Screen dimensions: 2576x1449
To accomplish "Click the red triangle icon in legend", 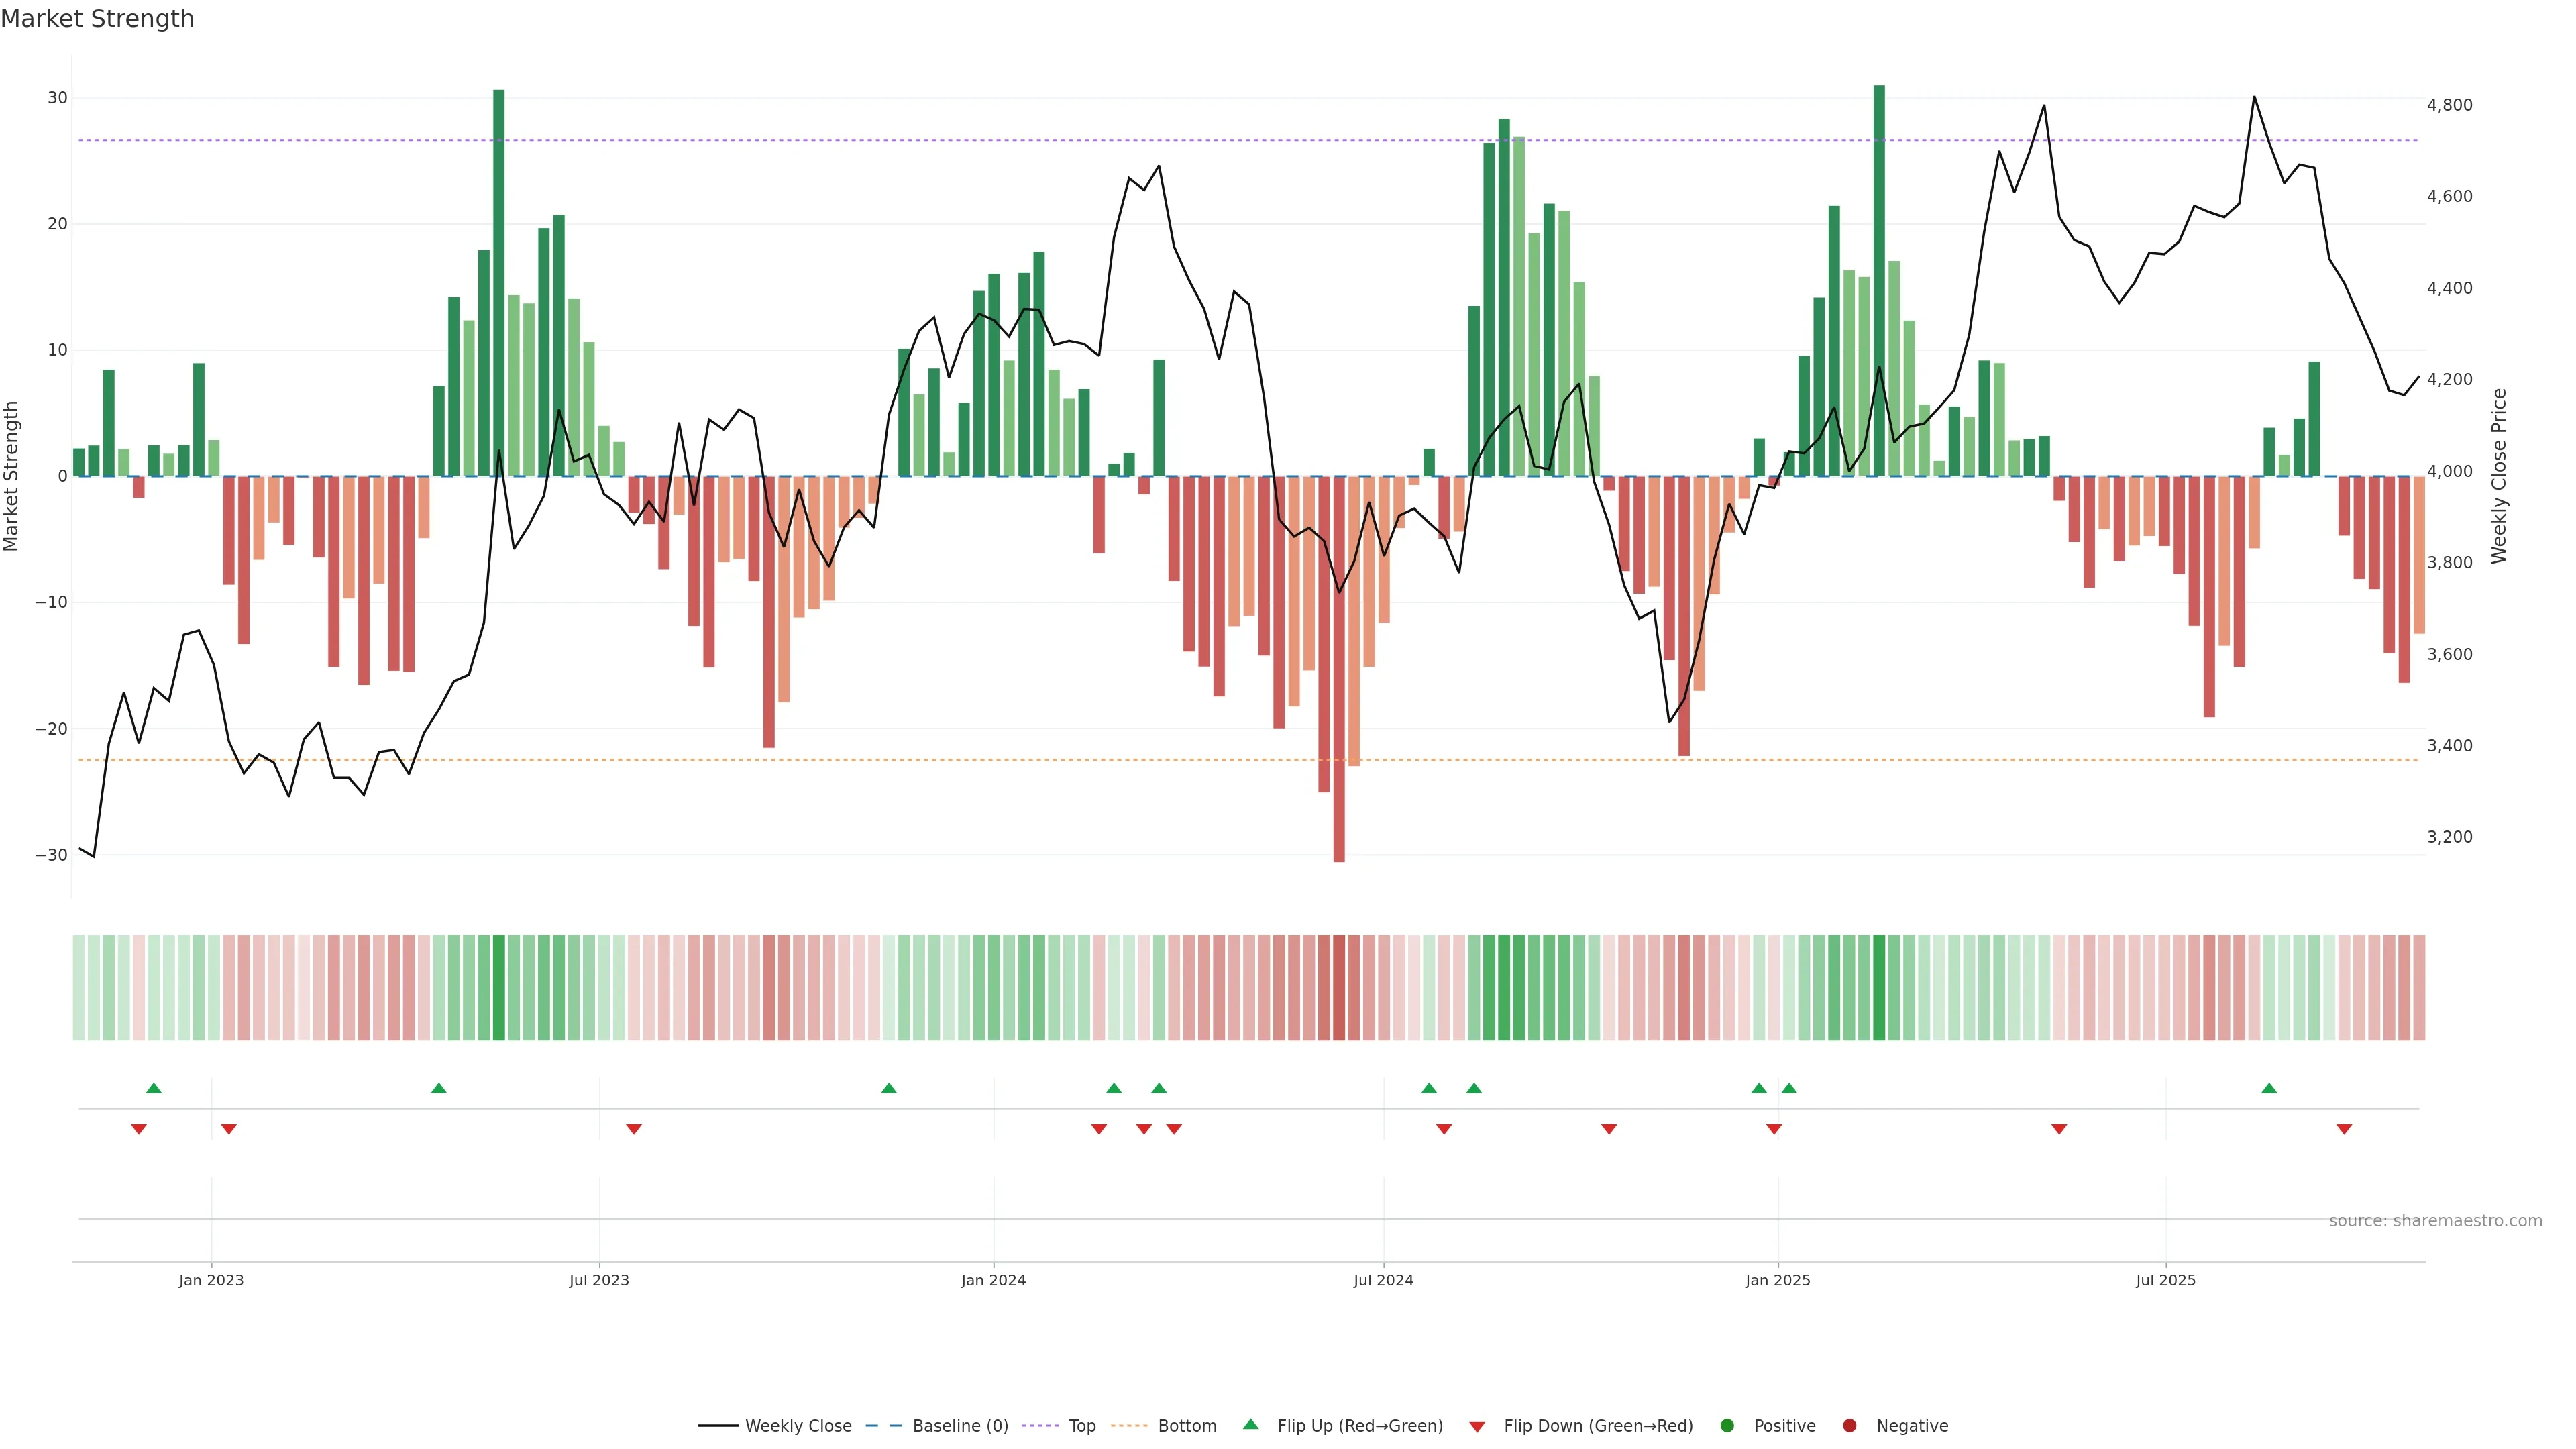I will [1477, 1426].
